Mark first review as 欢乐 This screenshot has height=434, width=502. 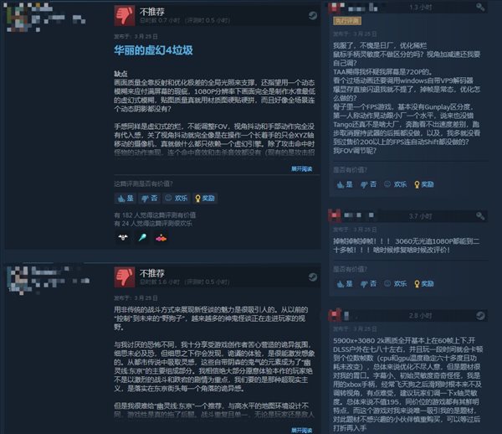point(176,199)
